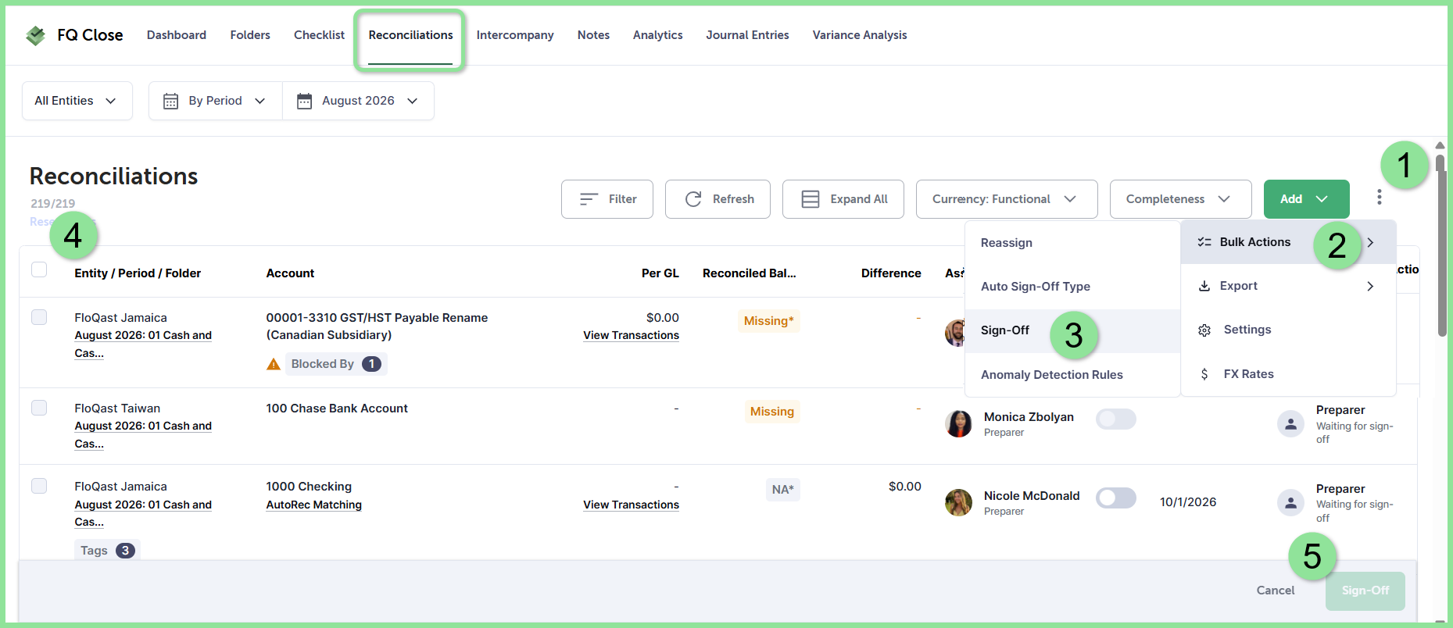Open View Transactions link for 1000 Checking row
1453x628 pixels.
point(631,505)
